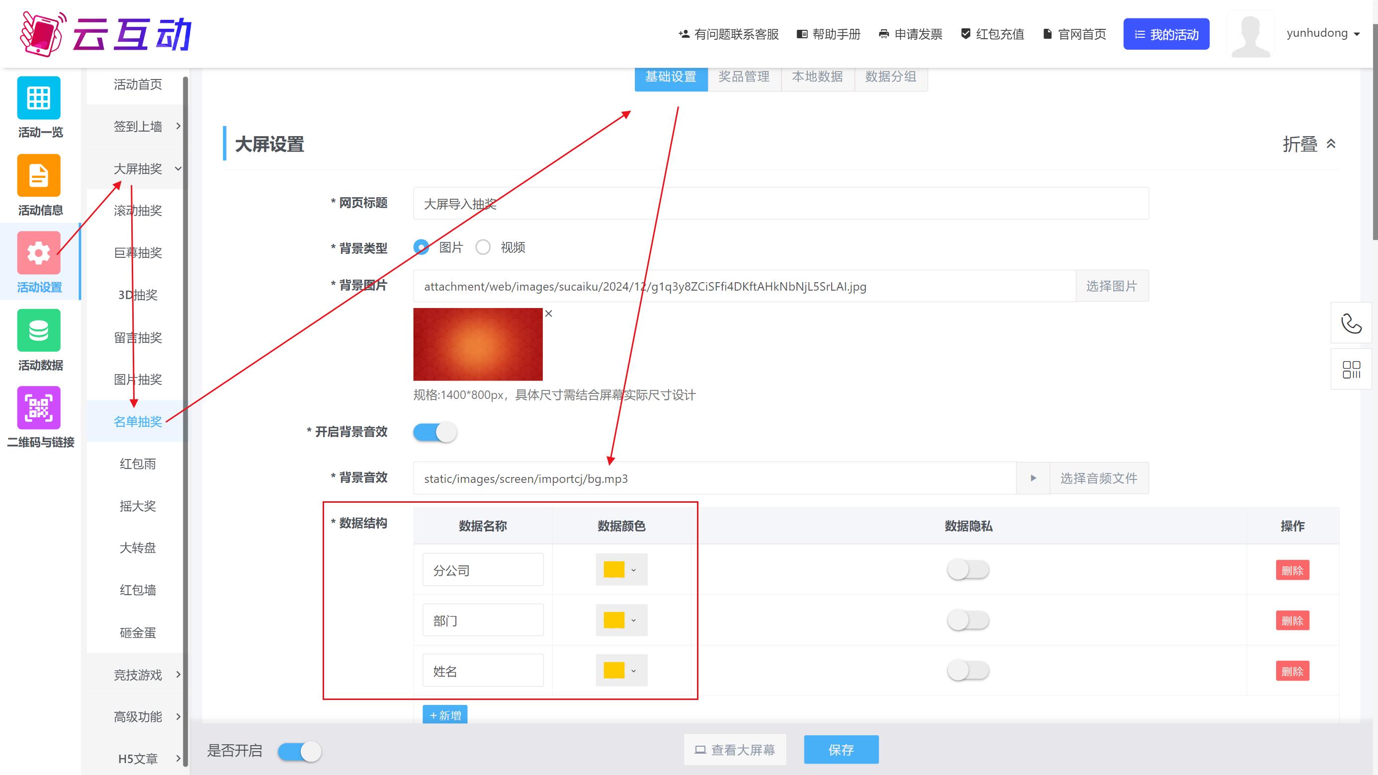Expand the 签到上墙 sidebar menu
The height and width of the screenshot is (775, 1378).
[x=138, y=127]
